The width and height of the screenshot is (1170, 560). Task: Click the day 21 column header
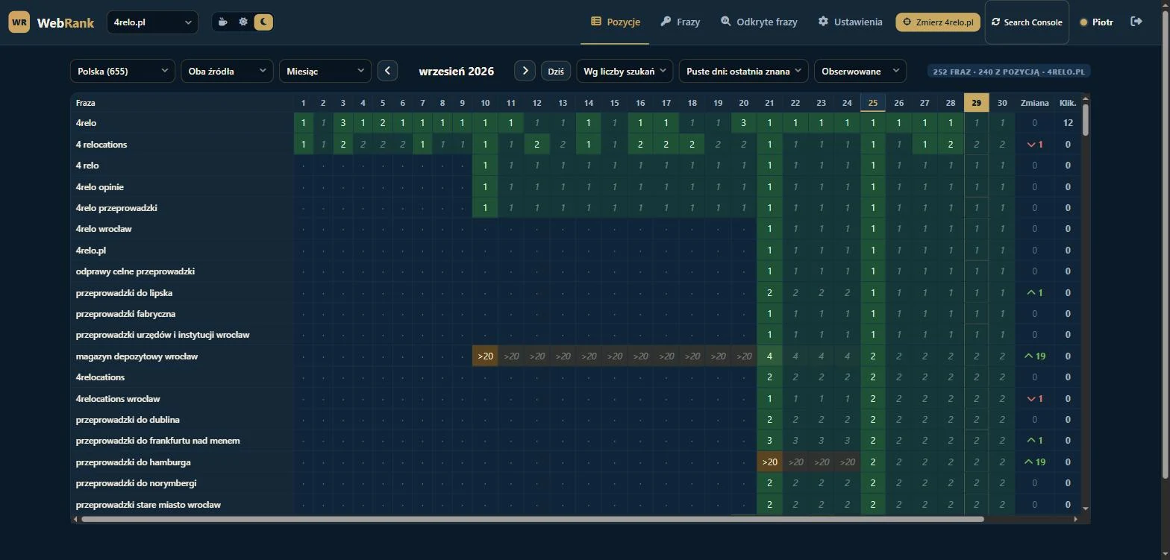click(769, 103)
